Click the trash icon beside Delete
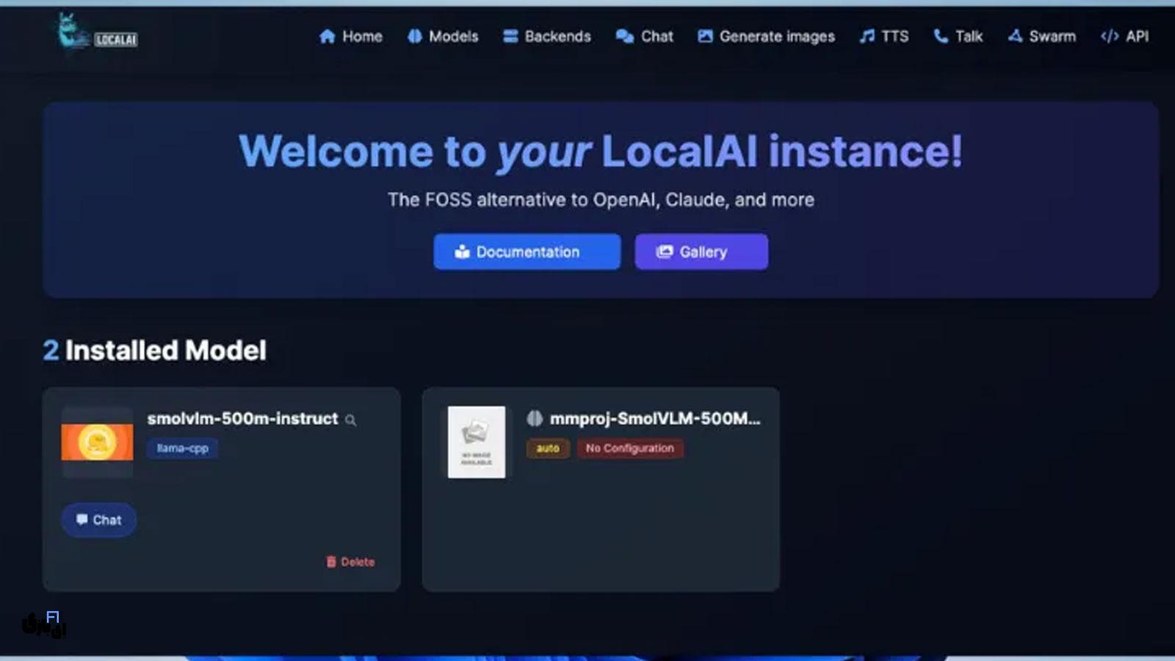The height and width of the screenshot is (661, 1175). 331,561
